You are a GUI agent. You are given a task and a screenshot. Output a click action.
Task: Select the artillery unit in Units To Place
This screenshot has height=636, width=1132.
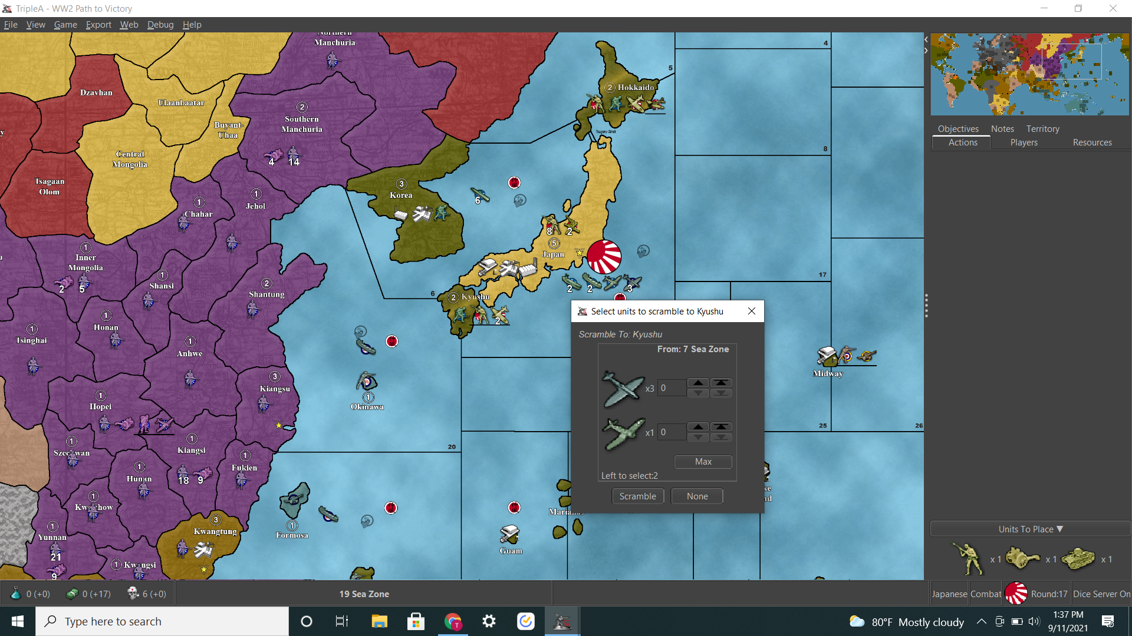click(x=1022, y=558)
